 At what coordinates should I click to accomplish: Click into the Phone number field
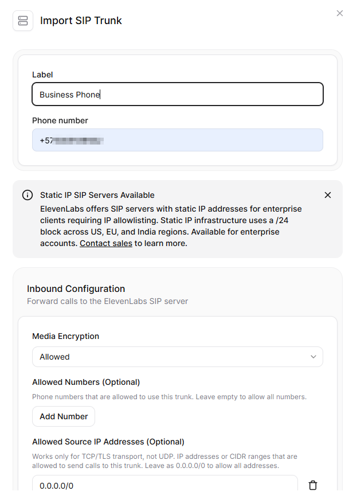pyautogui.click(x=177, y=141)
